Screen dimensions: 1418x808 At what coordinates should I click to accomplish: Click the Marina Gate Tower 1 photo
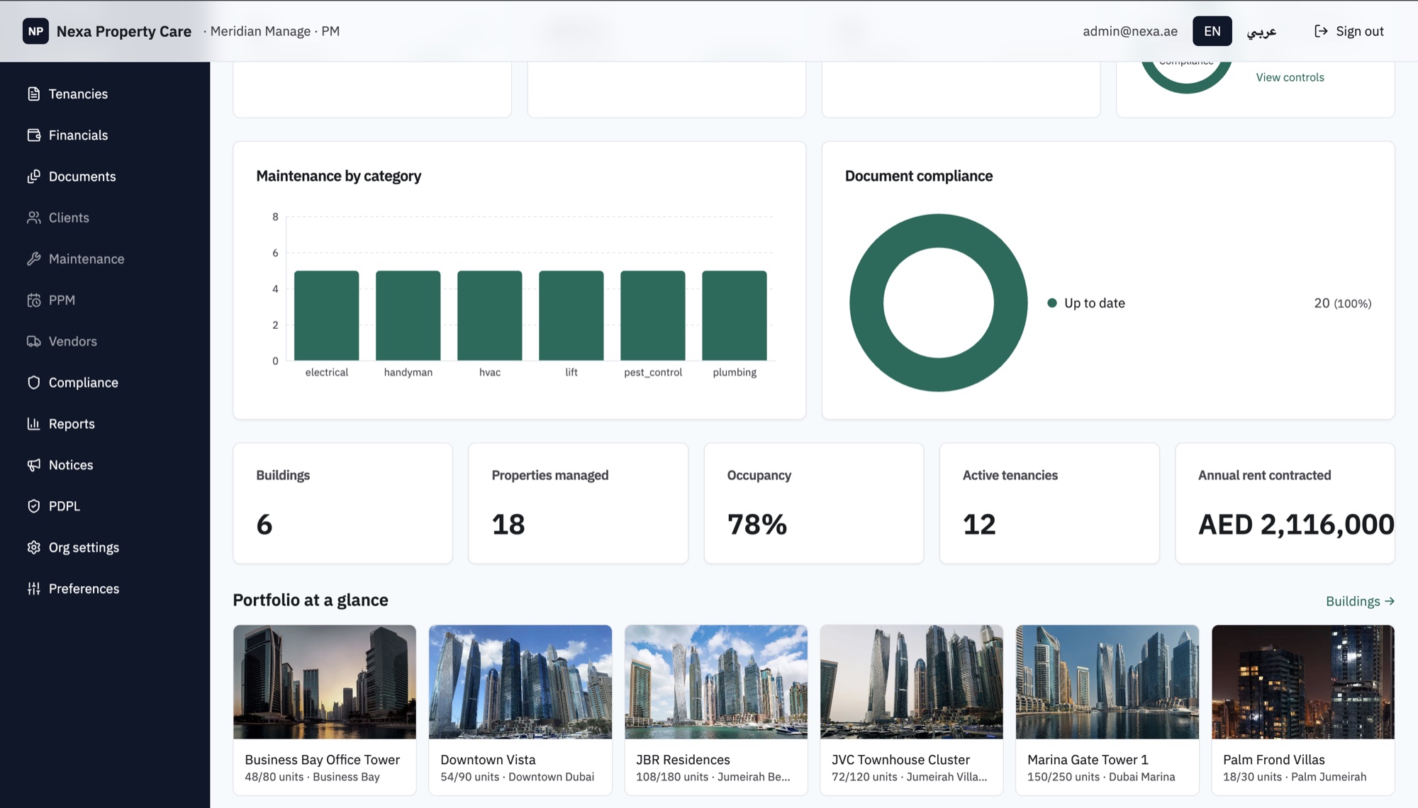[x=1107, y=682]
